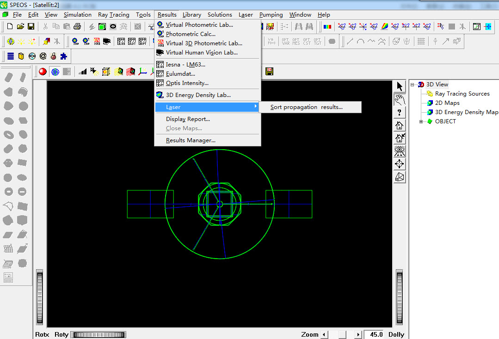Choose Display Report menu entry

click(208, 119)
